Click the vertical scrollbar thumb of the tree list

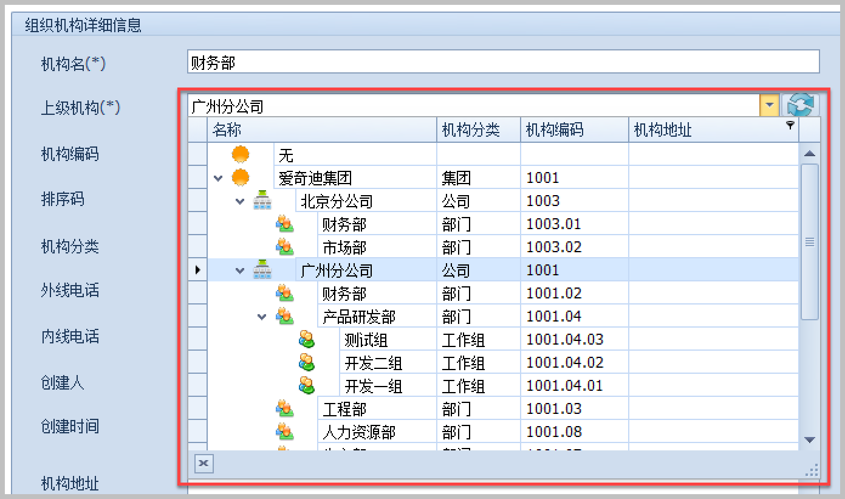[x=809, y=241]
